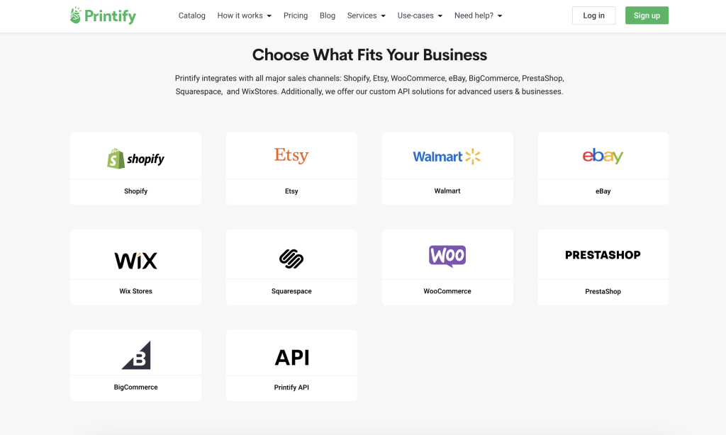
Task: Open the Walmart logo integration
Action: 447,157
